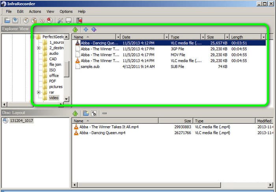
Task: Click the InfraRecorder title bar app icon
Action: coord(3,4)
